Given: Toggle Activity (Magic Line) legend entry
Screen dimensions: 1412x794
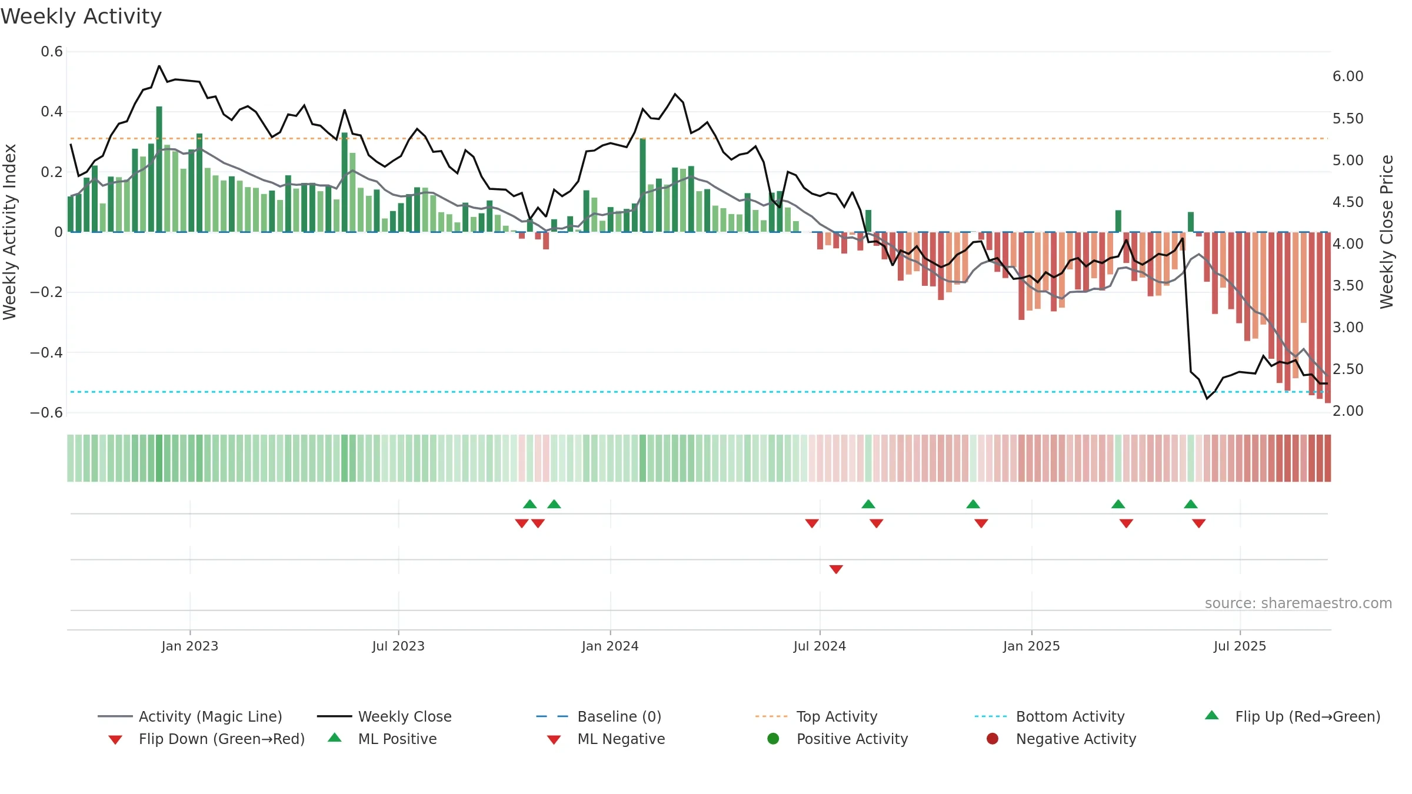Looking at the screenshot, I should [189, 716].
